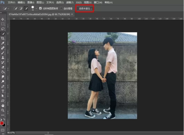
Task: Click the Photoshop Ps logo
Action: pos(3,3)
